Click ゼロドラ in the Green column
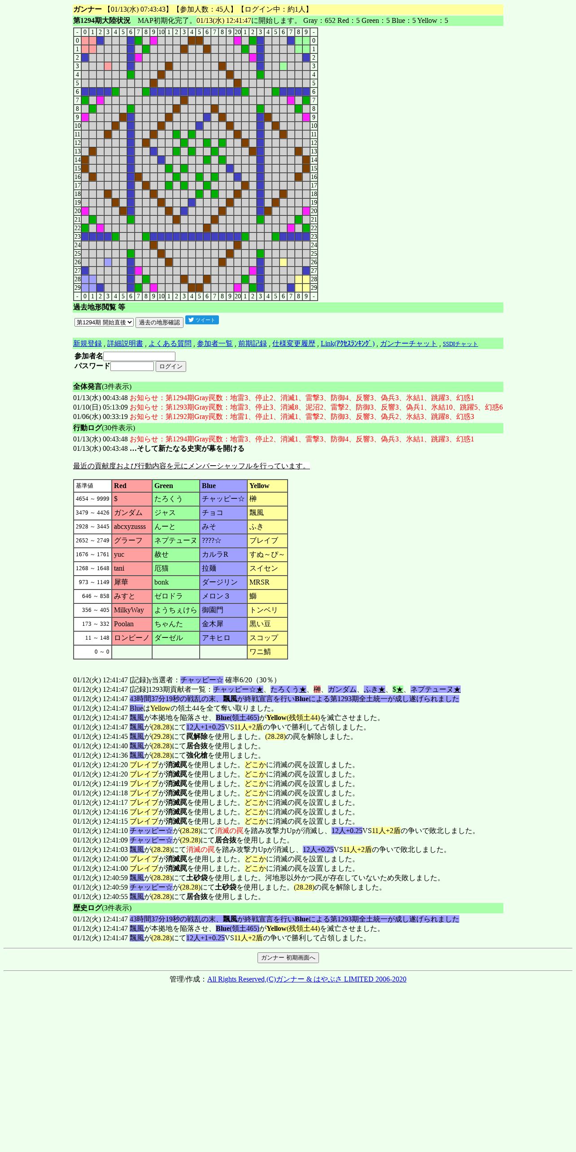This screenshot has height=1152, width=576. [176, 596]
